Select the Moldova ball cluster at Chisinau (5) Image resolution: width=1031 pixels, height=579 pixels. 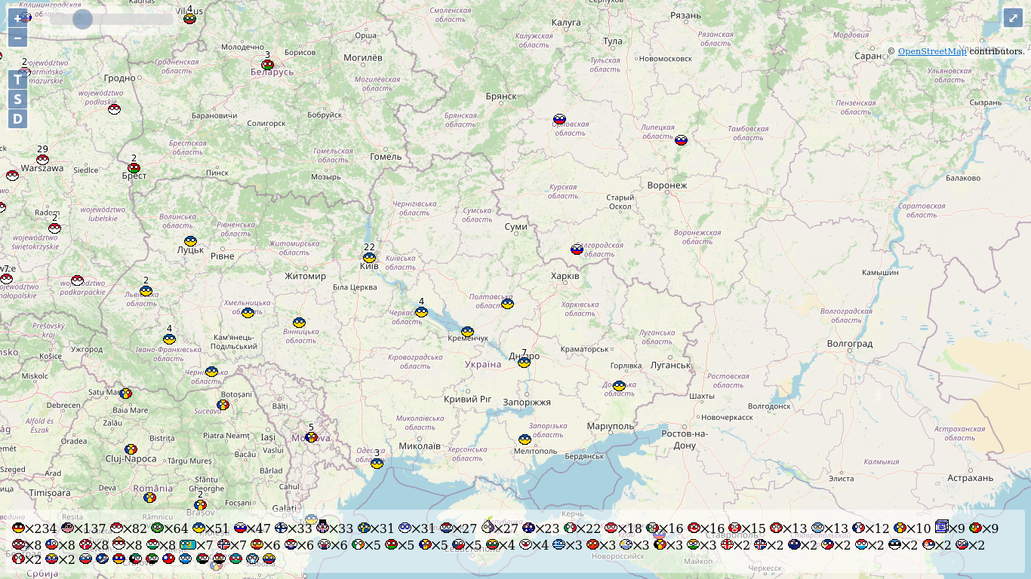[311, 437]
